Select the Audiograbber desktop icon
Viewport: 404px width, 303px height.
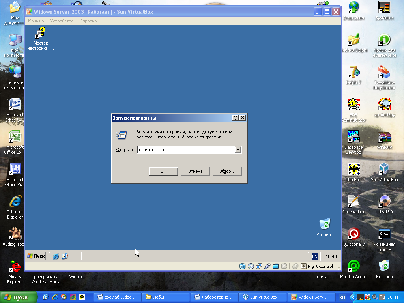pyautogui.click(x=13, y=237)
